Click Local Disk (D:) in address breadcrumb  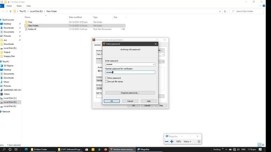pos(36,11)
